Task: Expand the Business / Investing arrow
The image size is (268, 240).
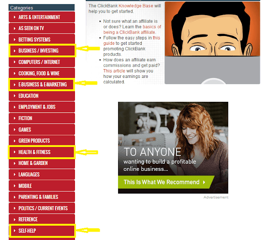Action: click(x=15, y=51)
